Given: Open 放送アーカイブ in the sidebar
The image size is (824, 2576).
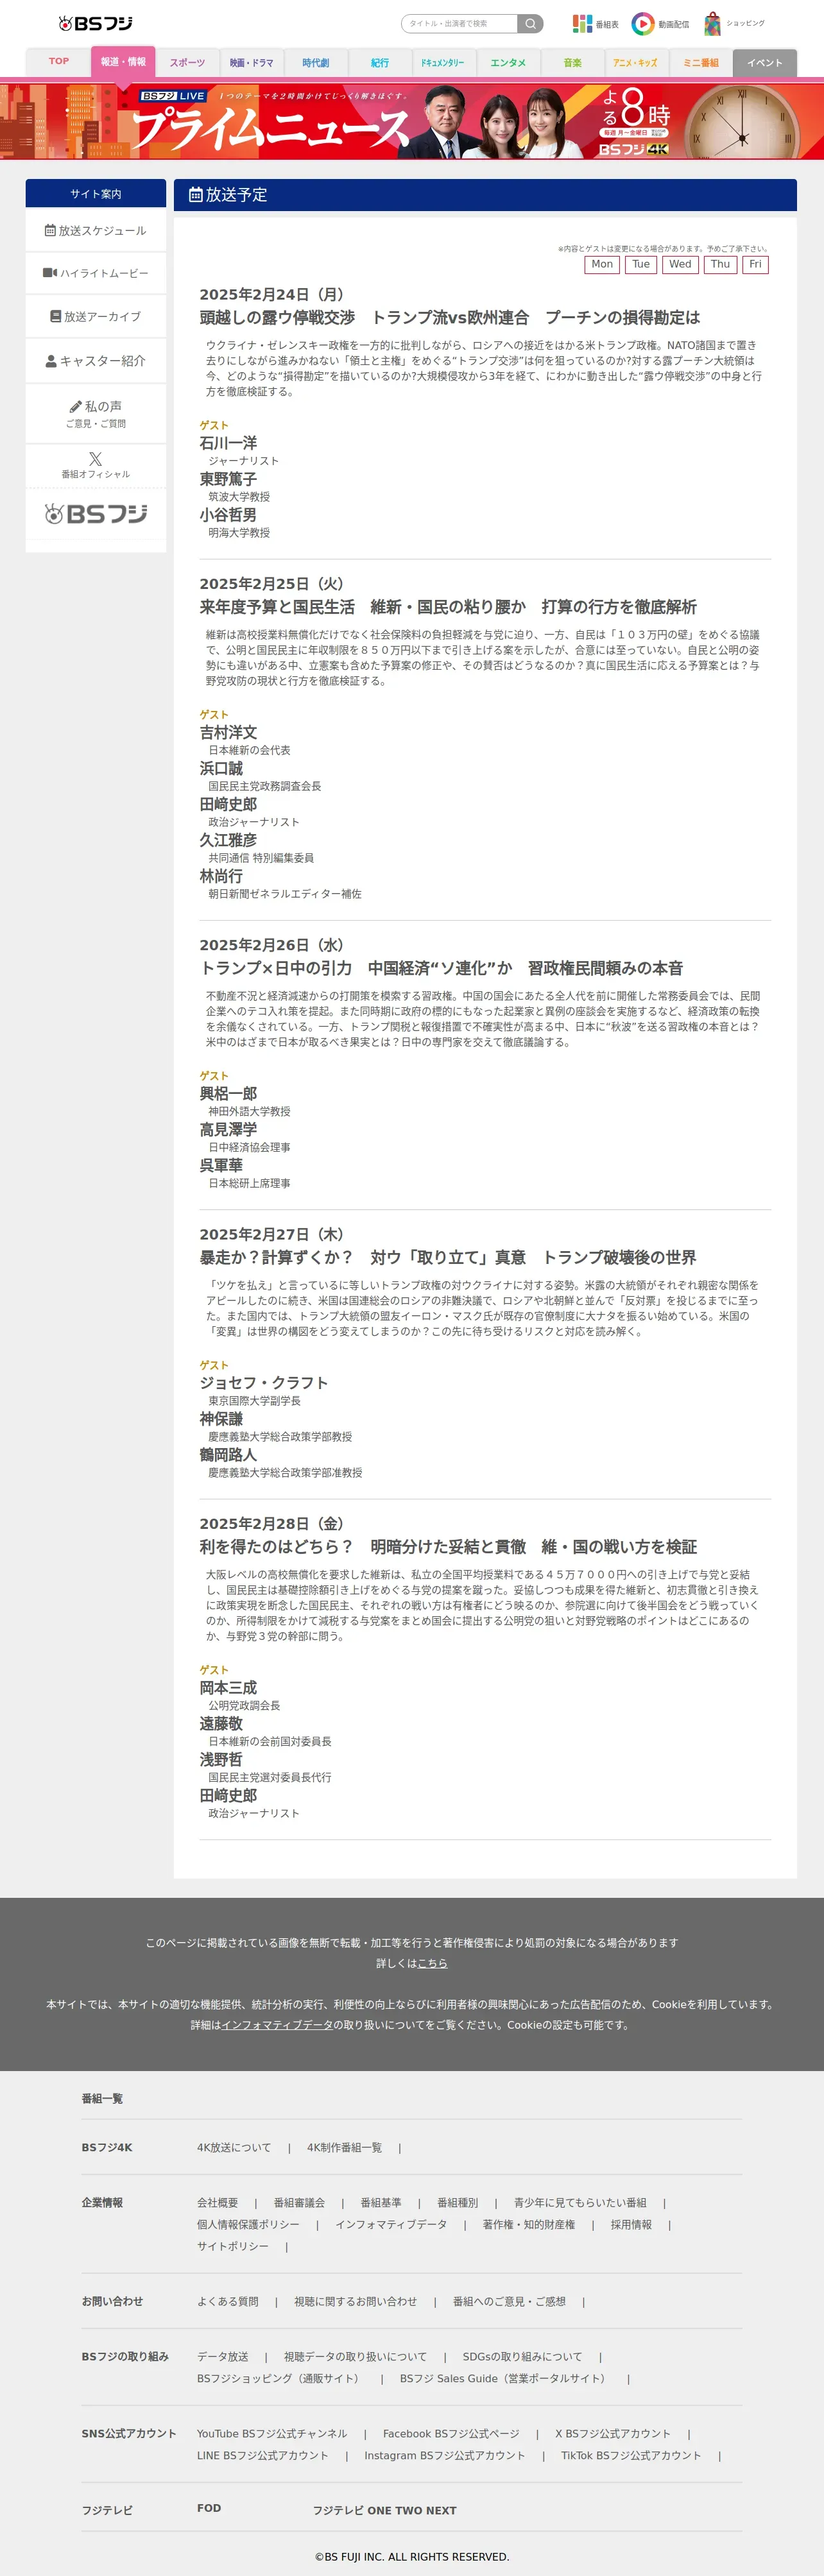Looking at the screenshot, I should (96, 316).
